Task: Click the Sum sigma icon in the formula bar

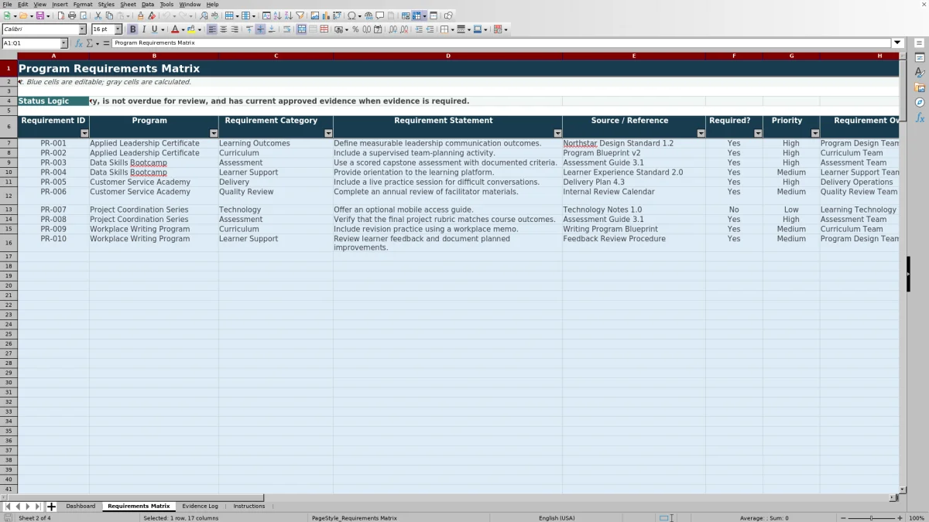Action: 90,43
